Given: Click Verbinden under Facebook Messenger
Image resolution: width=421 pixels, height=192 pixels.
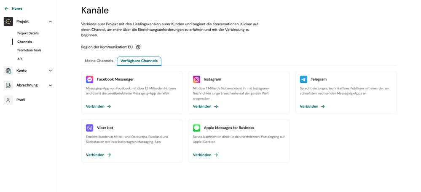Looking at the screenshot, I should (x=98, y=106).
